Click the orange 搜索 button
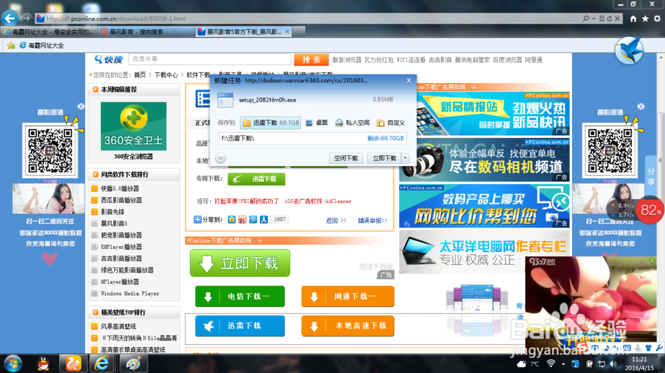Screen dimensions: 665x373 pos(311,60)
